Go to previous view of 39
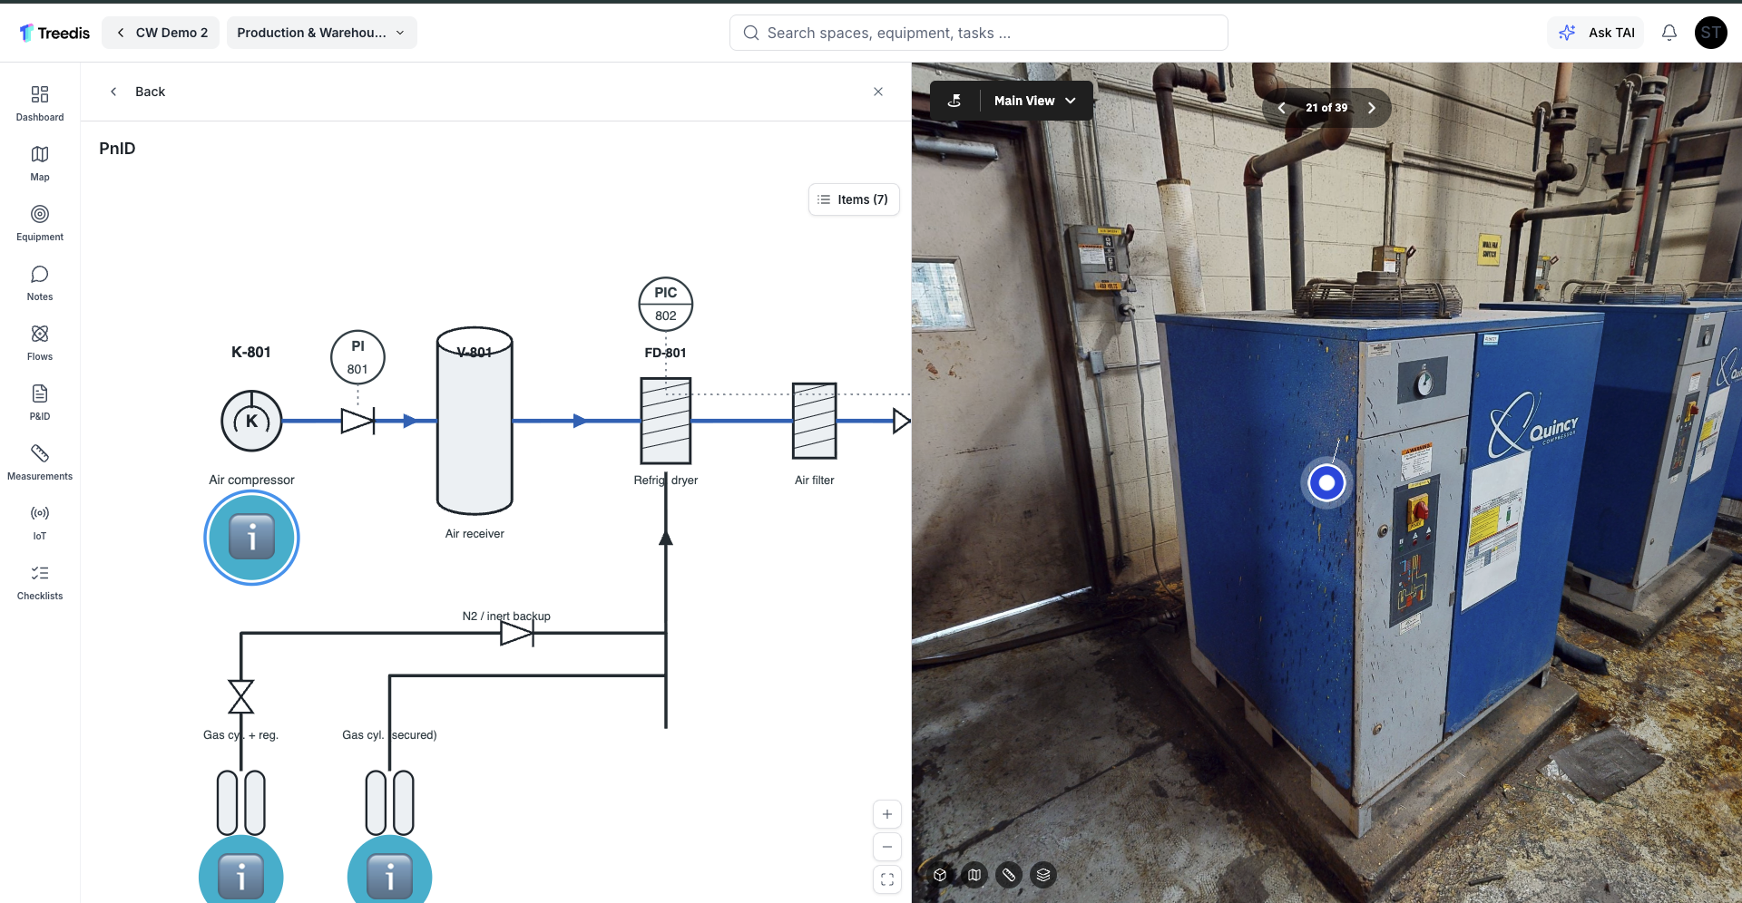This screenshot has width=1742, height=903. (x=1281, y=108)
